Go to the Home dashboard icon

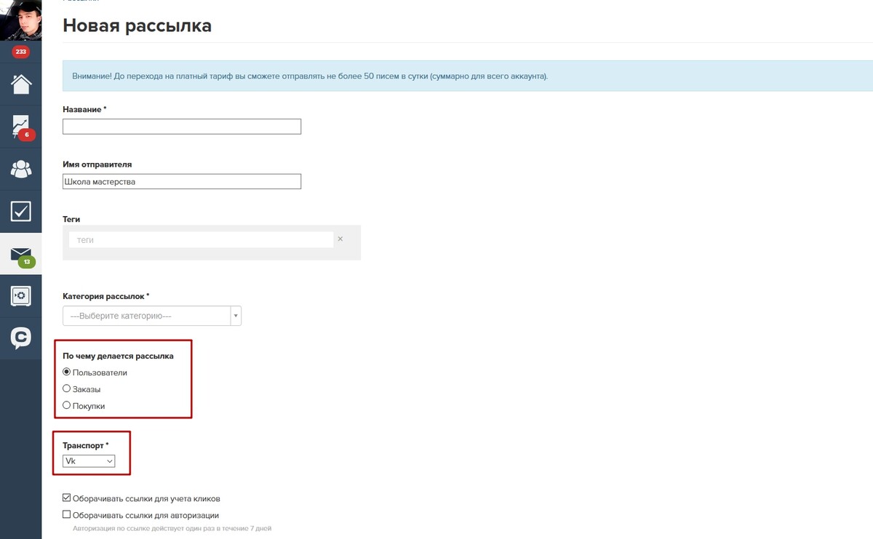pos(21,84)
